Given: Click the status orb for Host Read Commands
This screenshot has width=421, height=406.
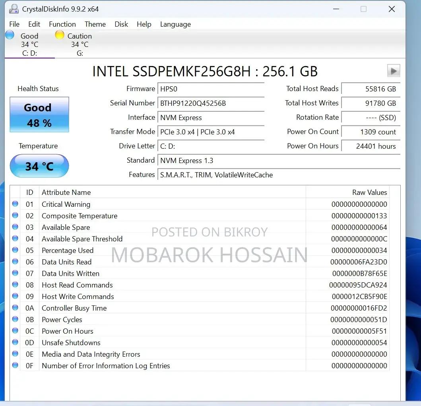Looking at the screenshot, I should (15, 285).
